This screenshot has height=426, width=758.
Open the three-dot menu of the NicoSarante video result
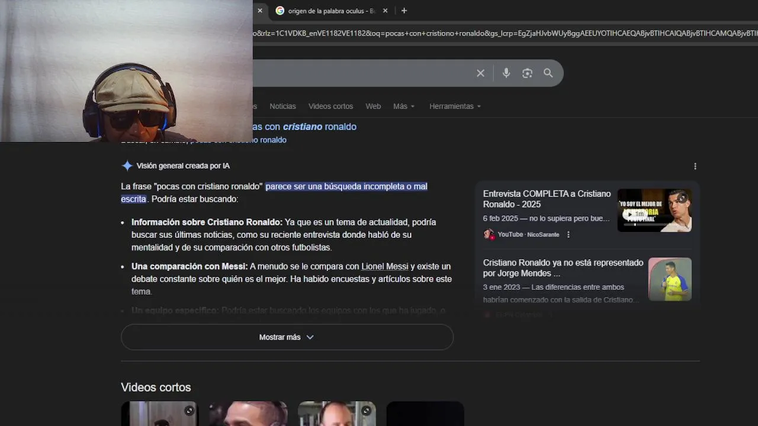tap(568, 234)
